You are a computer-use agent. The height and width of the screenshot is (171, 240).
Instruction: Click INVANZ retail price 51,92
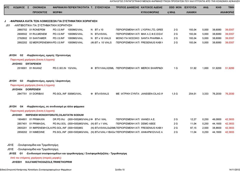tap(193, 68)
